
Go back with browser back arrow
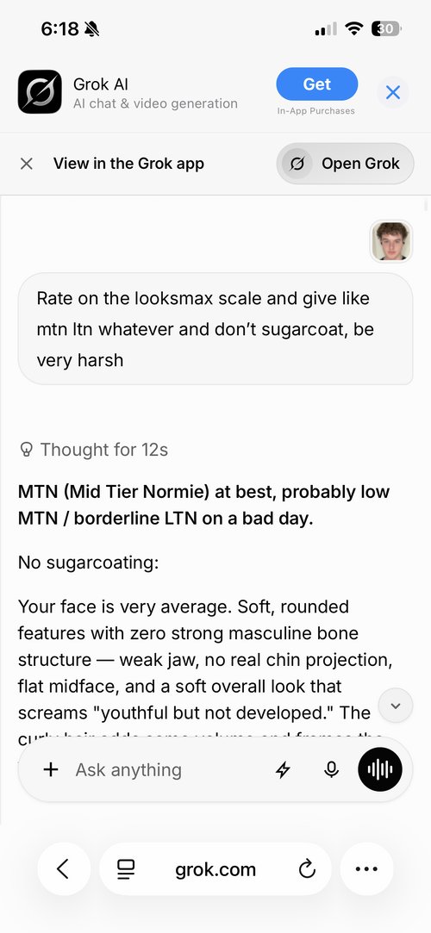tap(64, 869)
